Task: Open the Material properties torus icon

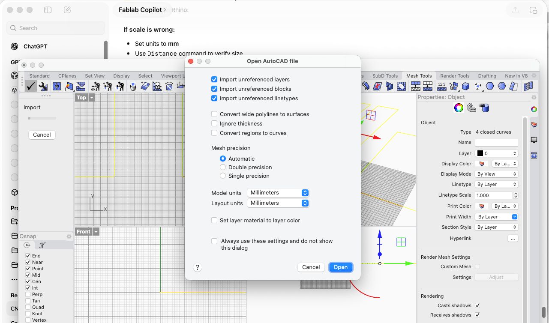Action: [471, 108]
